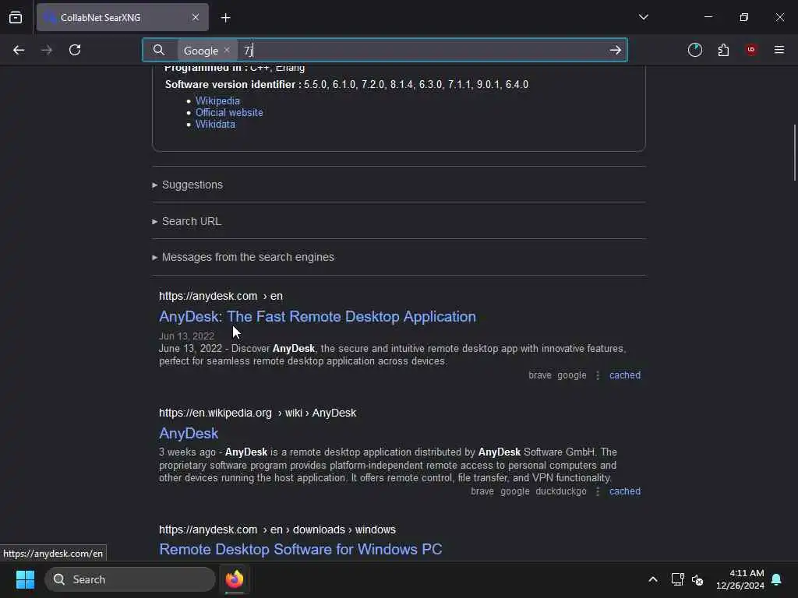Open the tab overview icon in title bar

[16, 17]
